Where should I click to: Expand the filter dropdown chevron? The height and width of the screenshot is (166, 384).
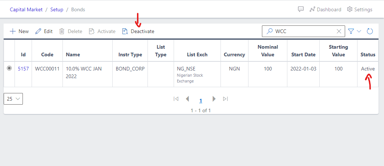359,31
